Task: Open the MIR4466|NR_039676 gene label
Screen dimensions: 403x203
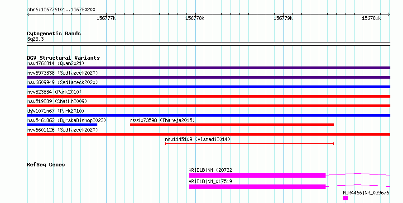Action: tap(366, 193)
